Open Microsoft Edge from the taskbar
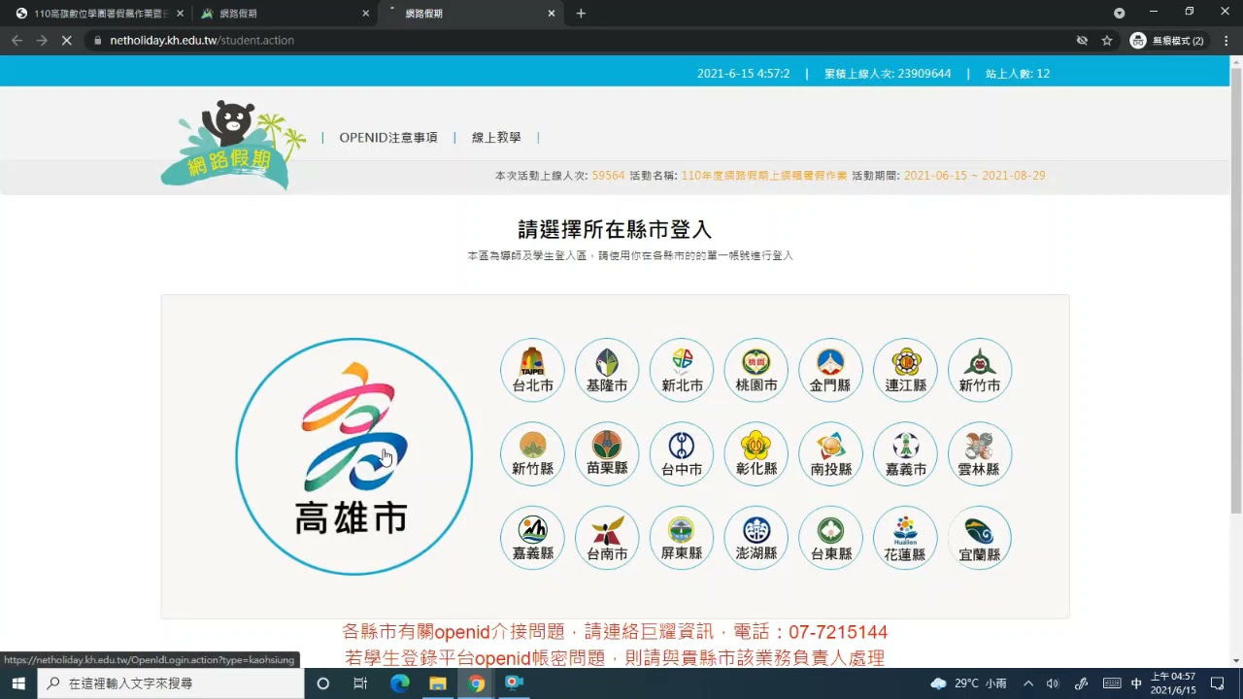 pyautogui.click(x=400, y=683)
